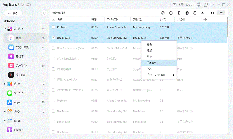Image resolution: width=233 pixels, height=139 pixels.
Task: Click the sidebar refresh circle icon
Action: pyautogui.click(x=44, y=13)
